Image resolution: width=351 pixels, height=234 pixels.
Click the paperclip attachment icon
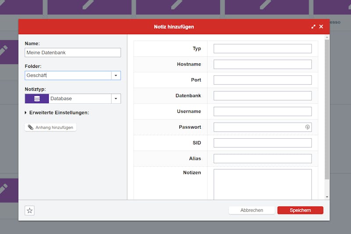pos(30,127)
